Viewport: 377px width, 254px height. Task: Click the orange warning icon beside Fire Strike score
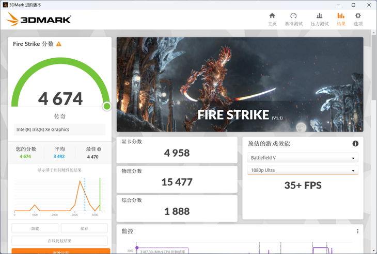click(59, 44)
